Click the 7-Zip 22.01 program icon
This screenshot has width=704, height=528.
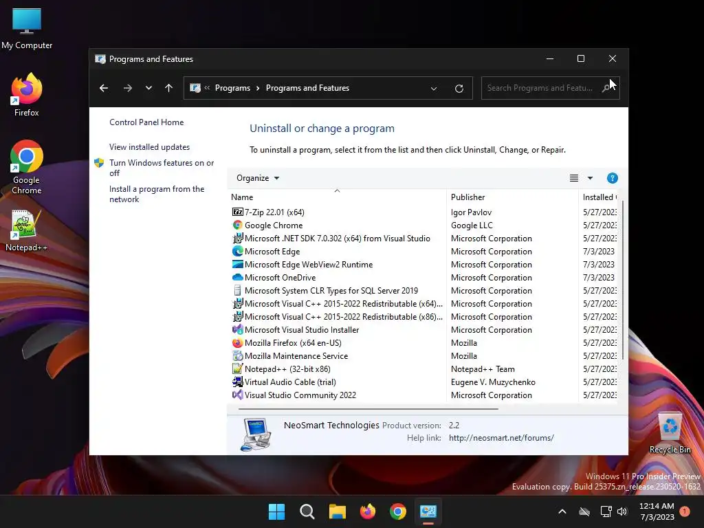point(237,212)
